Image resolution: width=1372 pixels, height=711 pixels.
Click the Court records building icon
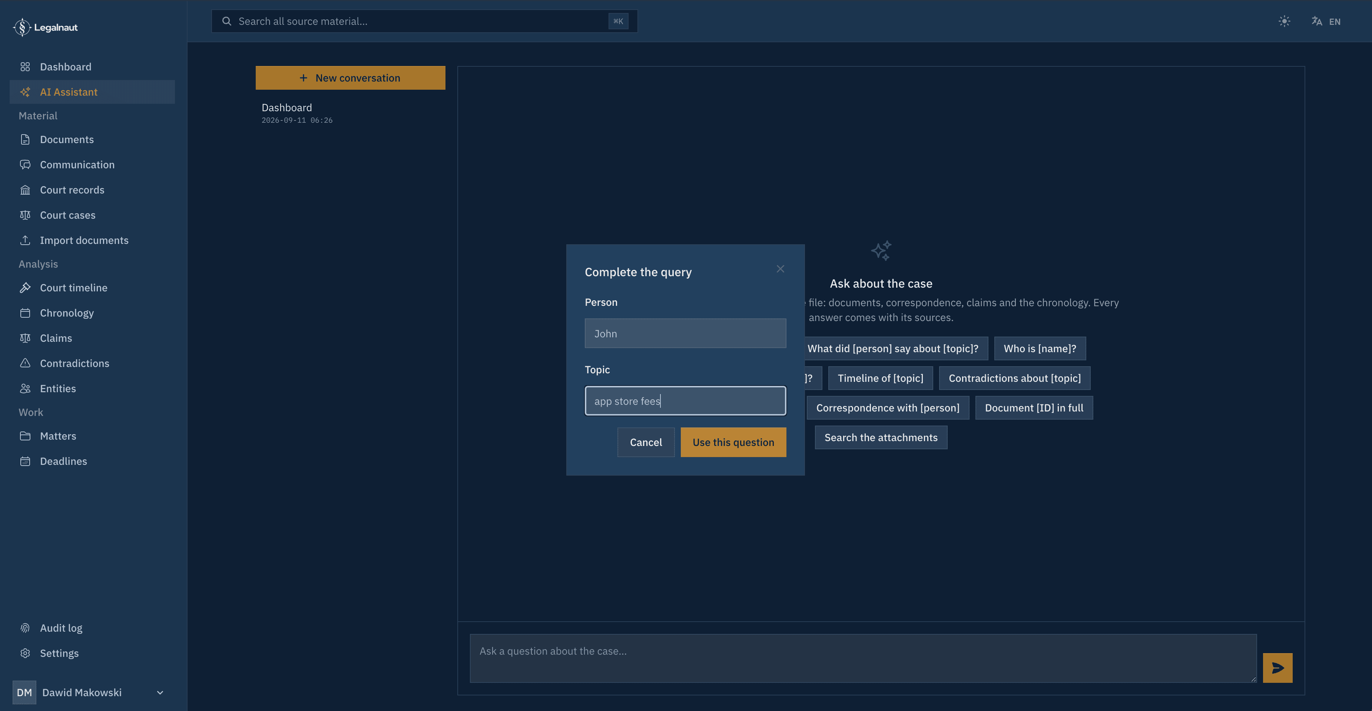25,189
